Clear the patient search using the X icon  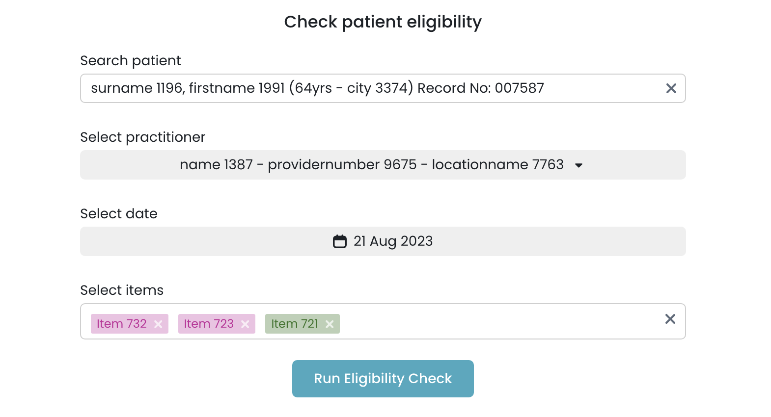coord(671,89)
